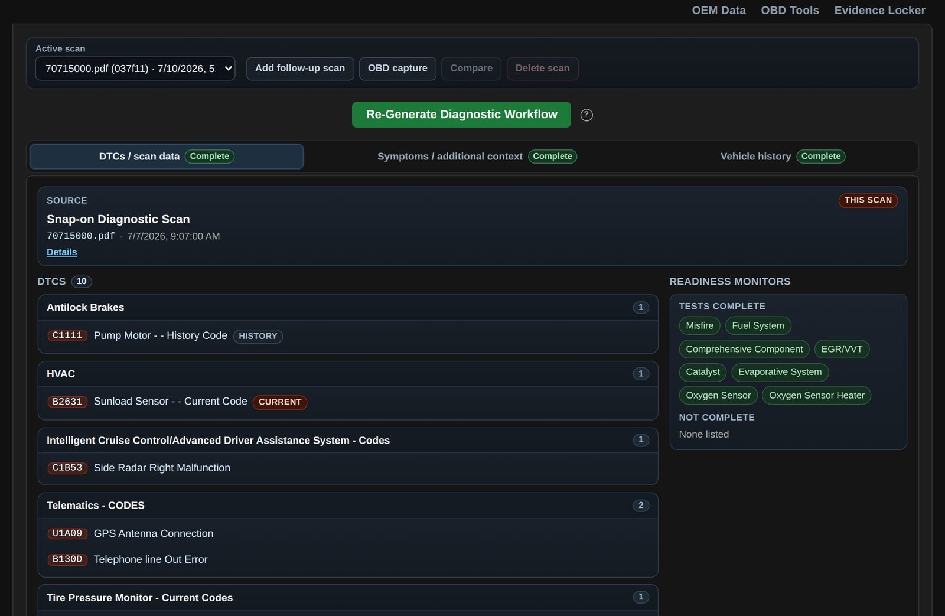Select DTC code C1111

pos(67,335)
